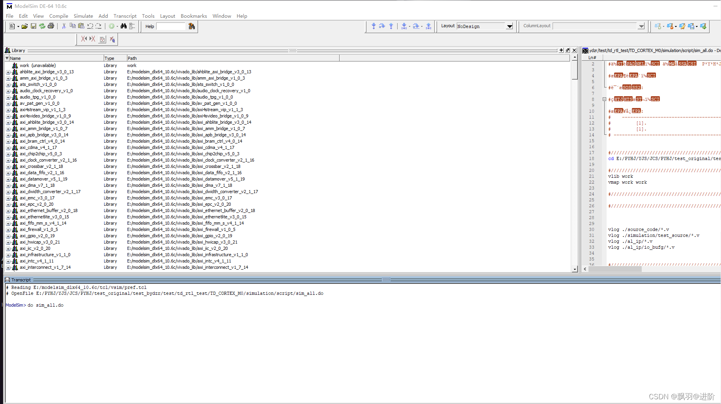Expand axi_dma_v7_1_18 library node
This screenshot has height=404, width=721.
8,186
